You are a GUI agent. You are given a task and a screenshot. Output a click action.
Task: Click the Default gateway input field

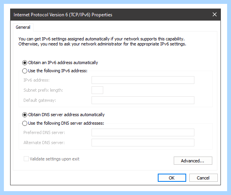143,100
